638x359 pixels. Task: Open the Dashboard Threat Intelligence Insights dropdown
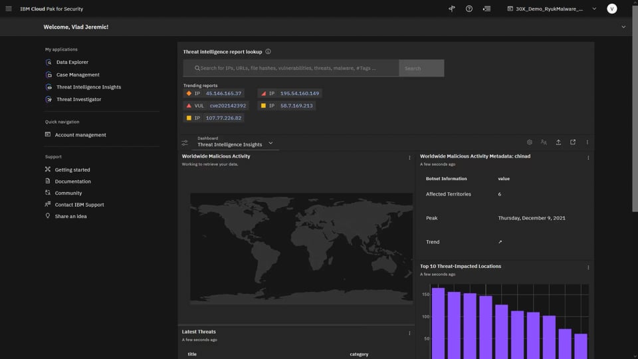235,142
